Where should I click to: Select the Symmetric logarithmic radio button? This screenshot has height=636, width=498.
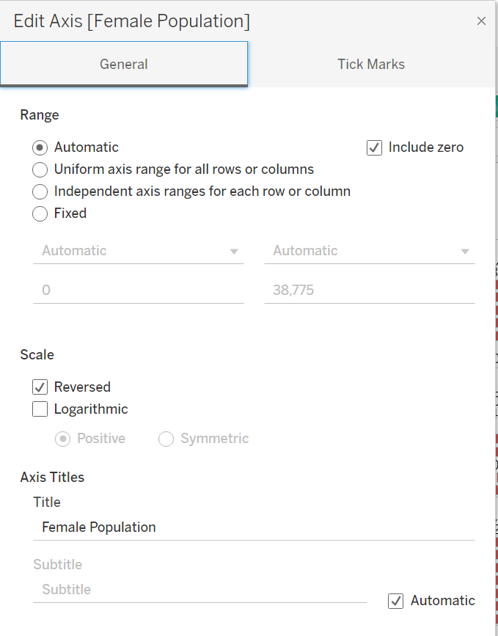(166, 439)
